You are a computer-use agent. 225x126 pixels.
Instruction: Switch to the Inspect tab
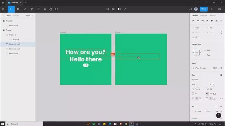[x=212, y=15]
